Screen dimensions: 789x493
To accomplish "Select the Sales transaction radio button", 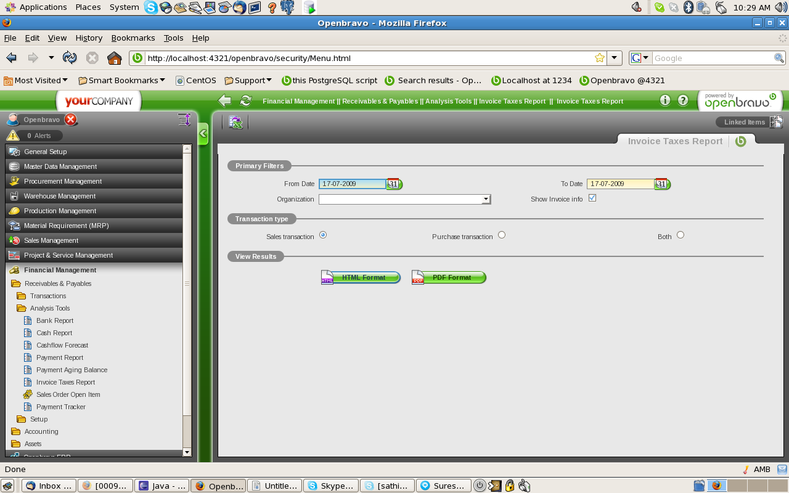I will pos(323,235).
